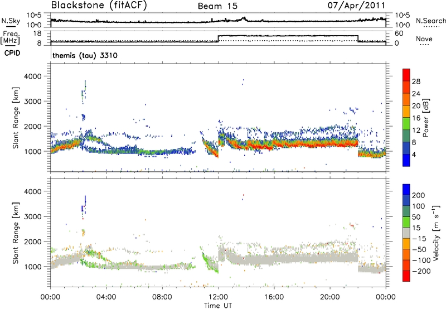Click the '200' Velocity colorbar label
The image size is (446, 309).
click(418, 195)
